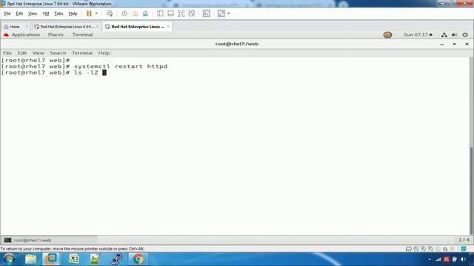474x266 pixels.
Task: Click the Send Ctrl+Alt+Del toolbar icon
Action: coord(110,13)
